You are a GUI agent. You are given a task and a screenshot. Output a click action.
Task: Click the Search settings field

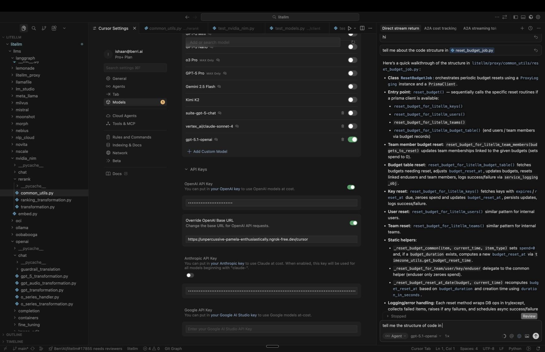point(135,68)
